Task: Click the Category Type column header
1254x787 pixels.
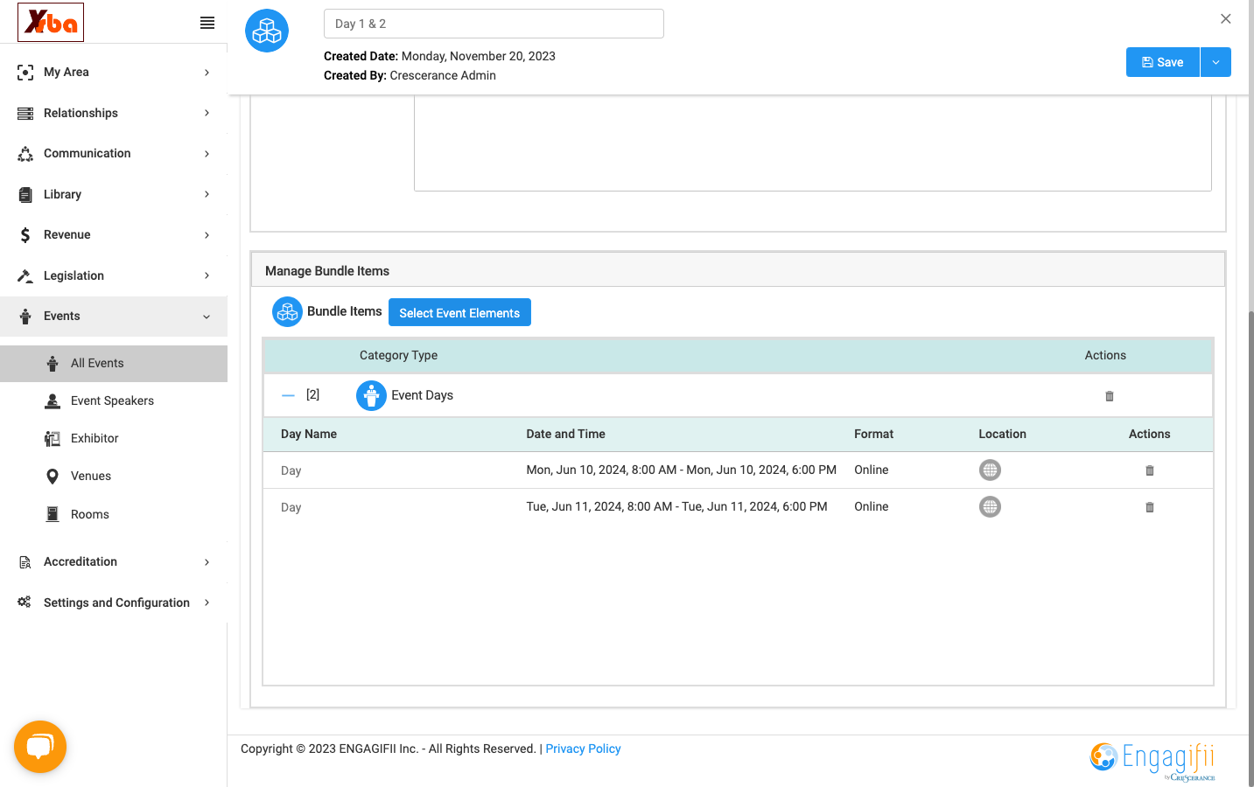Action: (398, 355)
